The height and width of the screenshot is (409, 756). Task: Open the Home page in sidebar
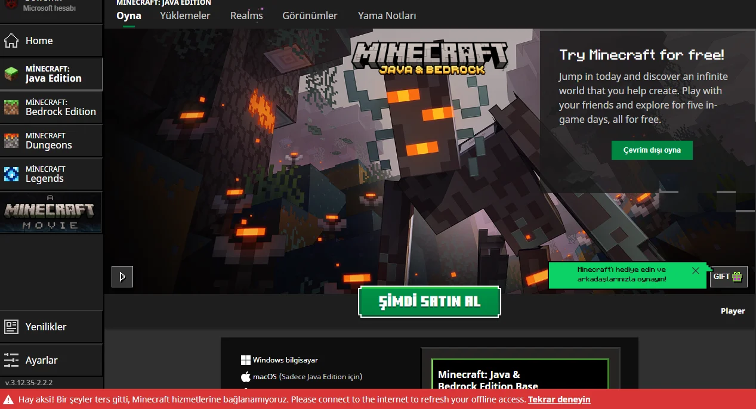point(51,41)
